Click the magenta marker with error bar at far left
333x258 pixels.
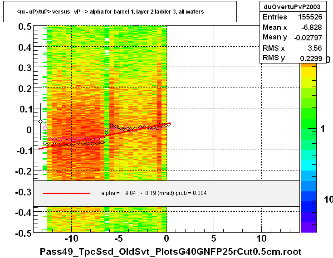[x=45, y=128]
